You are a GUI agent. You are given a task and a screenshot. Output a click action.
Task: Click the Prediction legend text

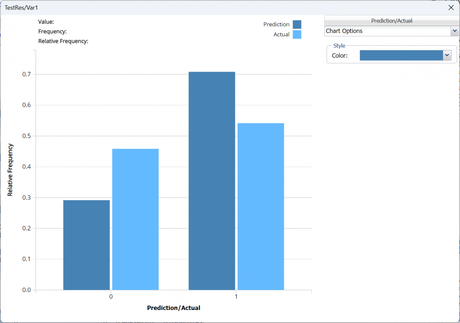point(276,24)
